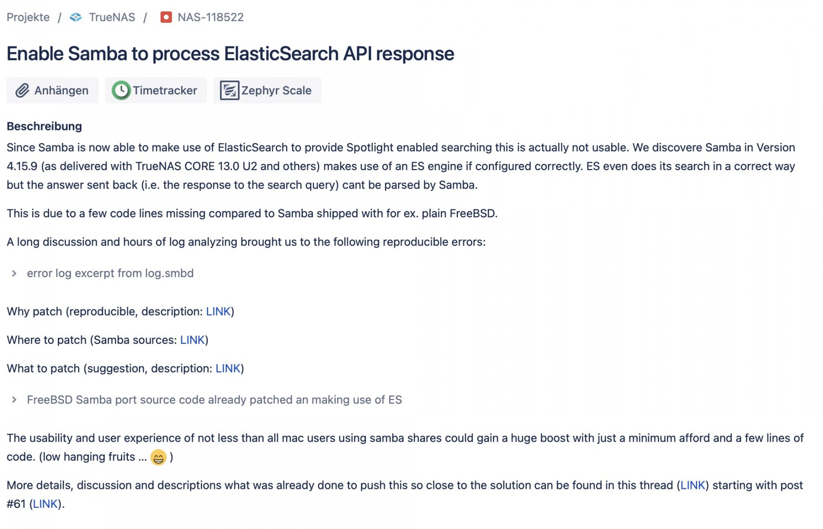Open the Zephyr Scale button
The image size is (823, 529).
tap(267, 90)
